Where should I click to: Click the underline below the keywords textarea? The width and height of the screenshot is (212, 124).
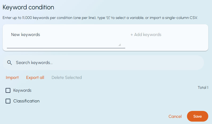tap(66, 48)
